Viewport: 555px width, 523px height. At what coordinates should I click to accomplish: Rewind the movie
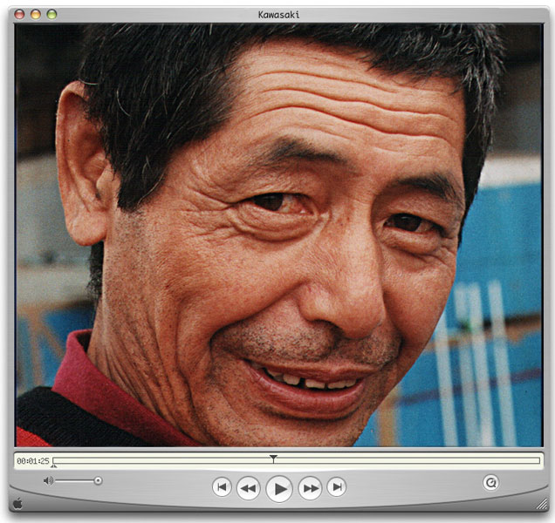coord(248,488)
